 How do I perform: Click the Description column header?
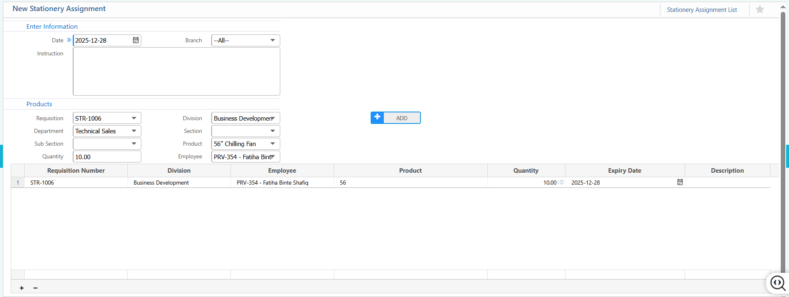(727, 171)
